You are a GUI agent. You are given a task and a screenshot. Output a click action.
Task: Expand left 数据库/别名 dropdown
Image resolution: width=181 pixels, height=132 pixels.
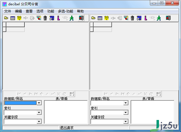click(x=39, y=103)
